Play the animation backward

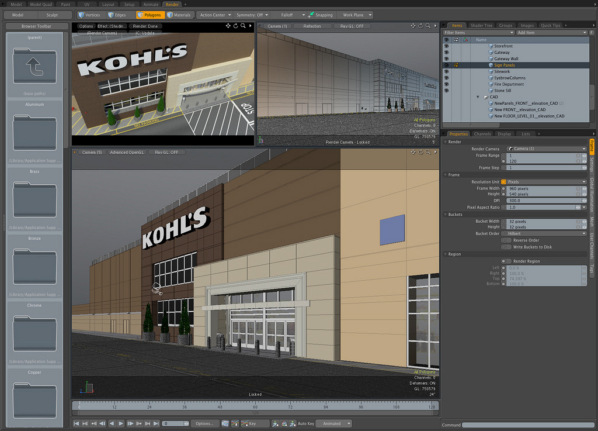point(112,423)
